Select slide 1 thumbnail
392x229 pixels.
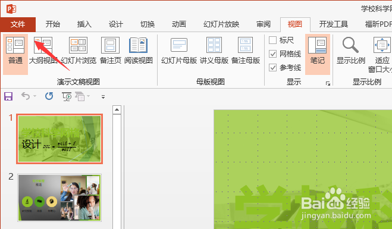tap(59, 139)
